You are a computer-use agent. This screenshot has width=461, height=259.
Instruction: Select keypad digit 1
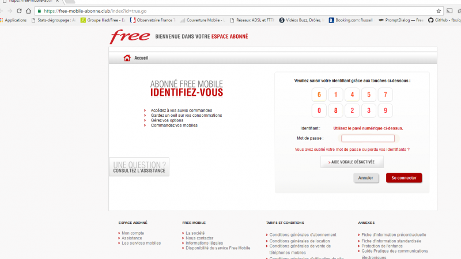click(x=335, y=94)
